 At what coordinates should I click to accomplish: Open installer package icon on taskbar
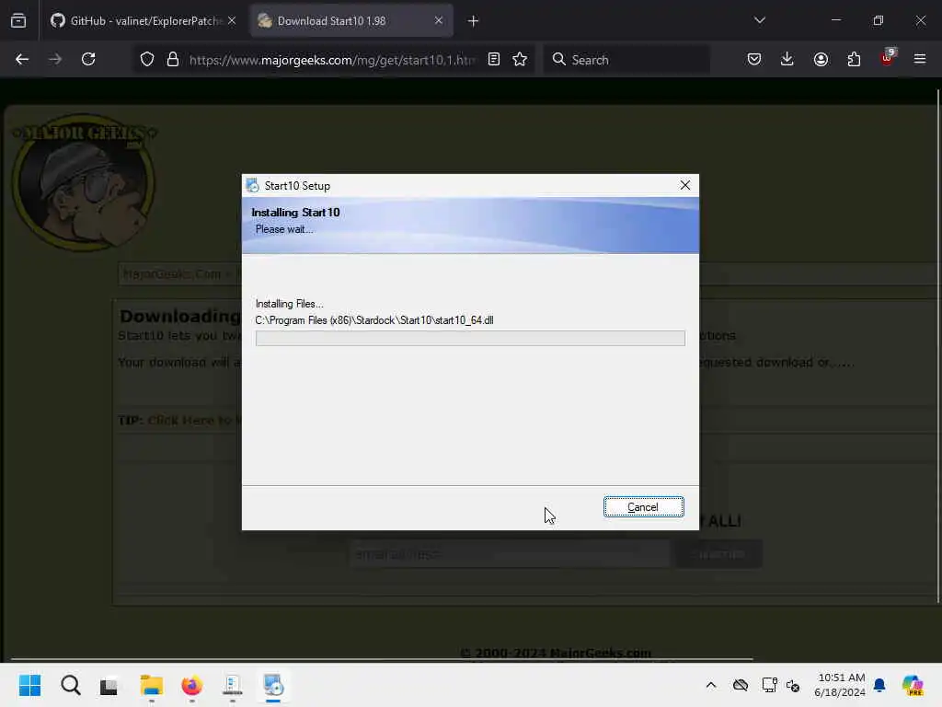pyautogui.click(x=233, y=685)
